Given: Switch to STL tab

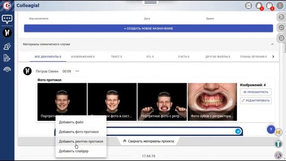Looking at the screenshot, I should click(x=150, y=57).
